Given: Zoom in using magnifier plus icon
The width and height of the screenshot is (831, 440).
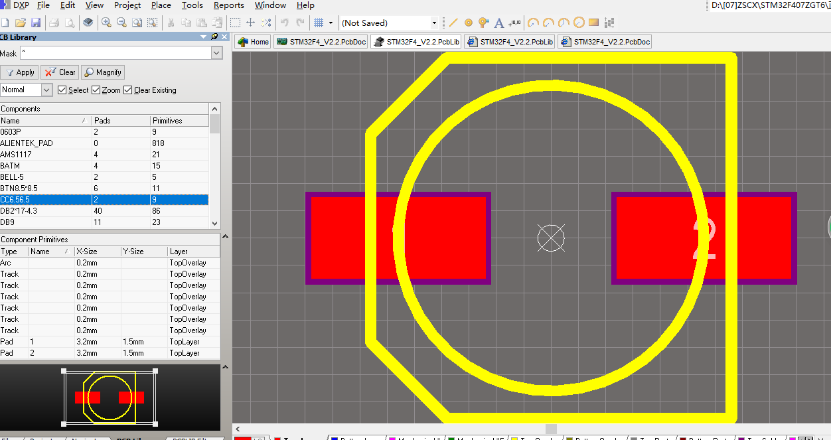Looking at the screenshot, I should [x=106, y=23].
